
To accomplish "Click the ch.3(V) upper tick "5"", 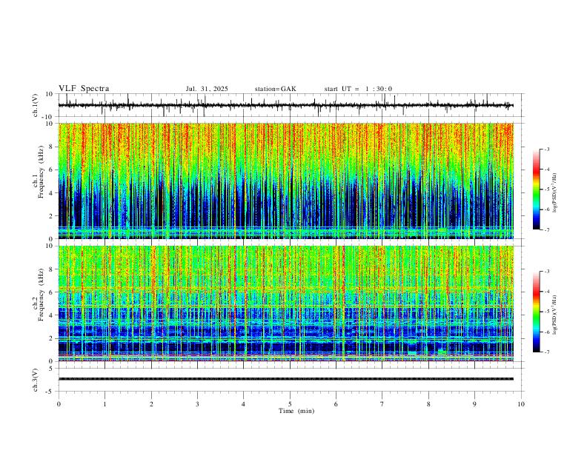I will (x=51, y=369).
